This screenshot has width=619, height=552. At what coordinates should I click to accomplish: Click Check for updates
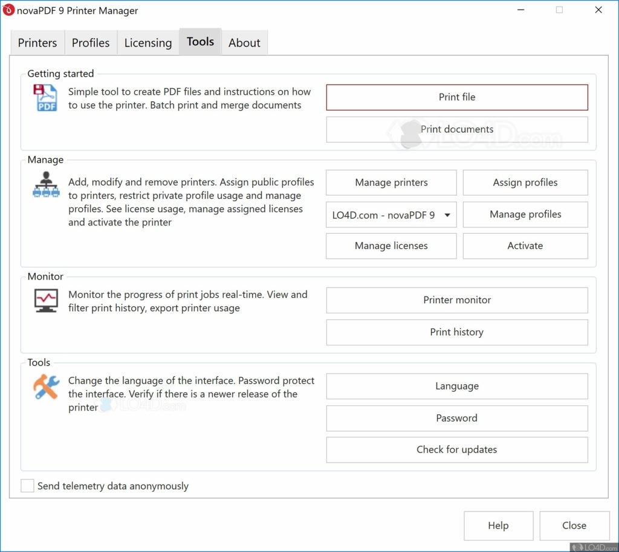[x=457, y=450]
